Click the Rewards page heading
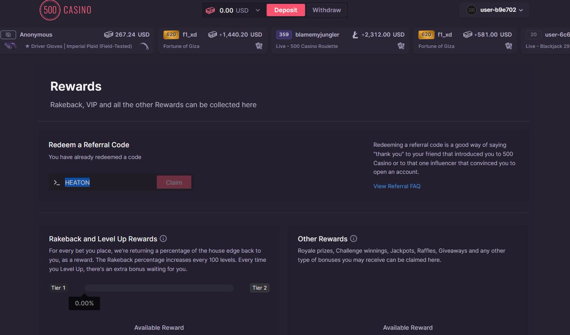The image size is (570, 335). [76, 86]
